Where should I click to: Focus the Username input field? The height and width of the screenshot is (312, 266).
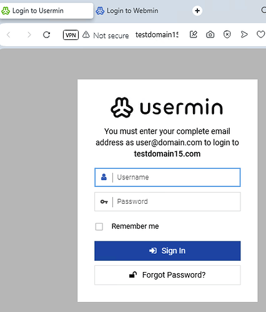click(167, 178)
